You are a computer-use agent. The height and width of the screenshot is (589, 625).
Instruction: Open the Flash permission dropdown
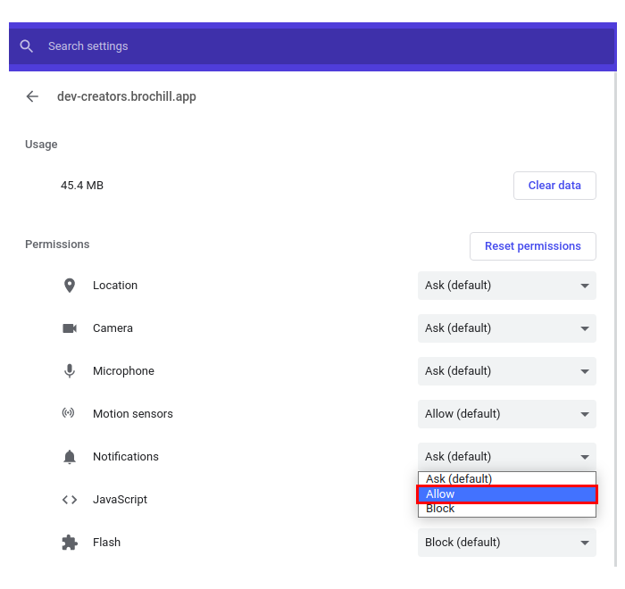[x=506, y=543]
